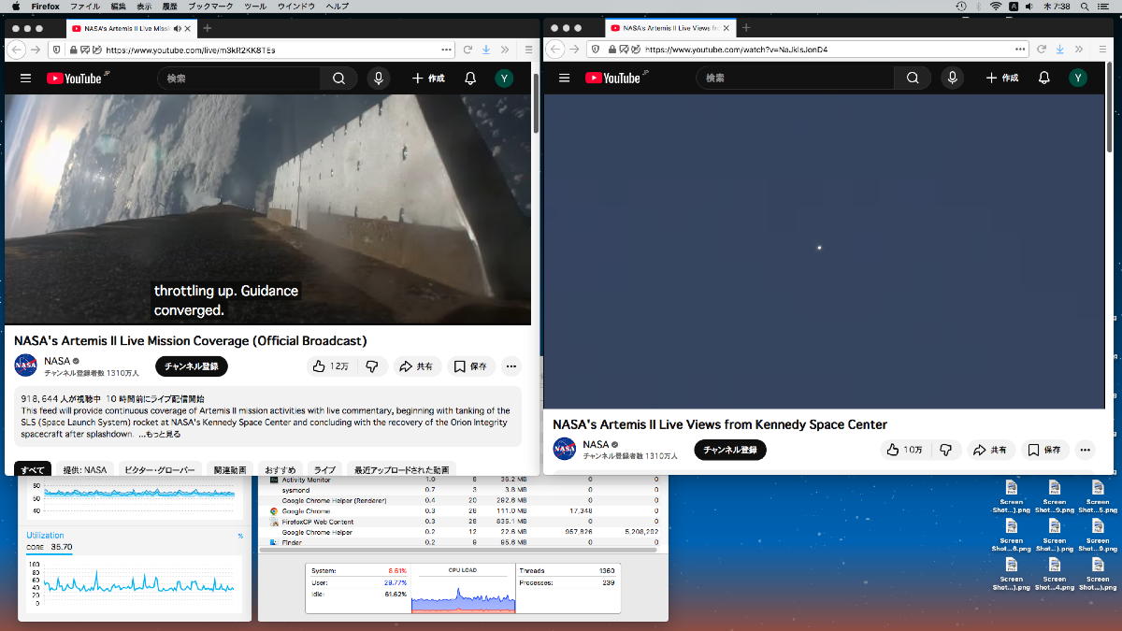
Task: Click URL bar in right Firefox window
Action: (809, 50)
